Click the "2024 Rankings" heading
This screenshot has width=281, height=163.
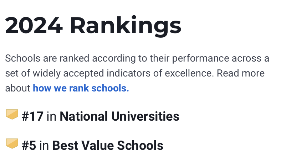click(x=93, y=25)
